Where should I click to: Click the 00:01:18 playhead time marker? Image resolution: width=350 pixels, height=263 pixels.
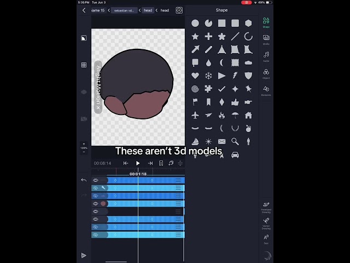click(138, 174)
